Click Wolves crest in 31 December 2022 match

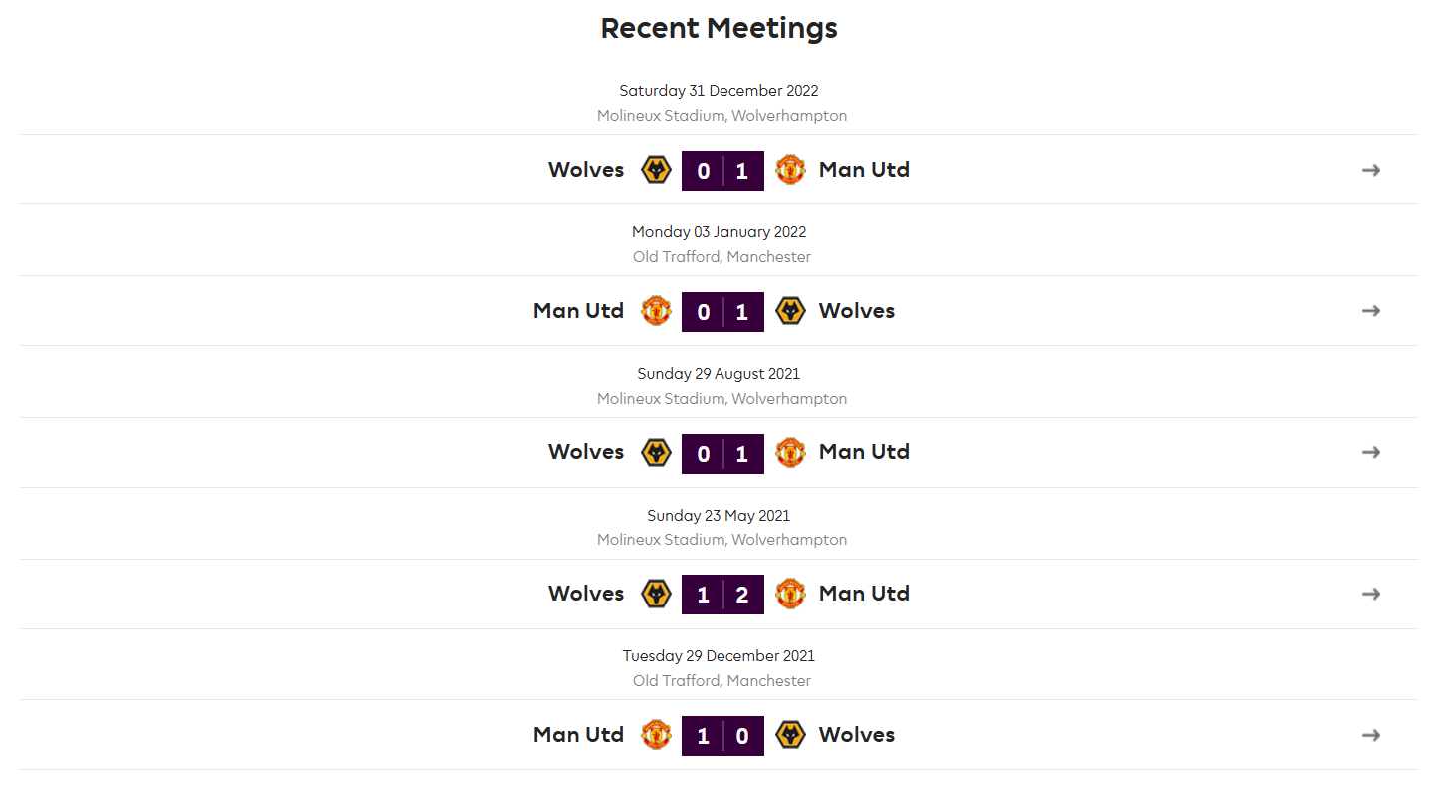pos(656,170)
